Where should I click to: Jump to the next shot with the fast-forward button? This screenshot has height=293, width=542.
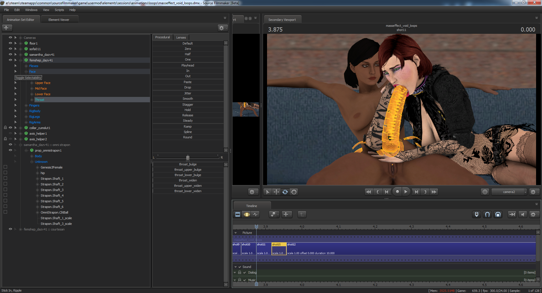[x=434, y=192]
